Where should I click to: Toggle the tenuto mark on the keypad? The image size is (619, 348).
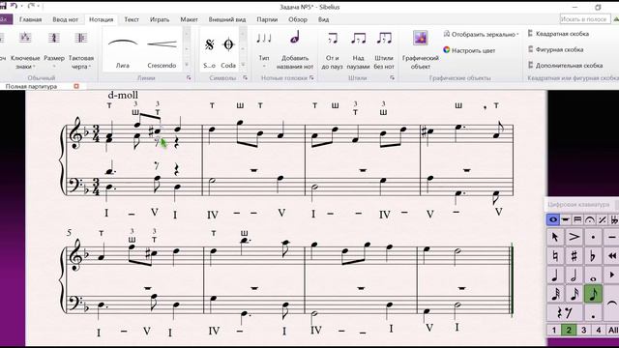coord(611,237)
